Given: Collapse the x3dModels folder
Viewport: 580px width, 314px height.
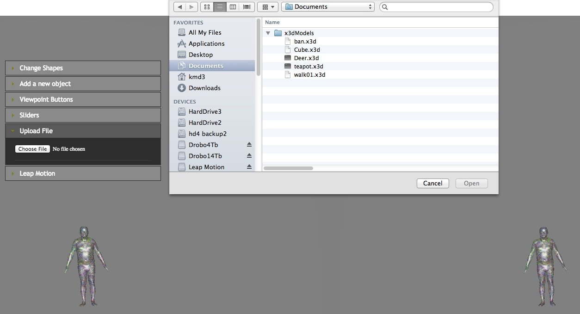Looking at the screenshot, I should tap(268, 33).
